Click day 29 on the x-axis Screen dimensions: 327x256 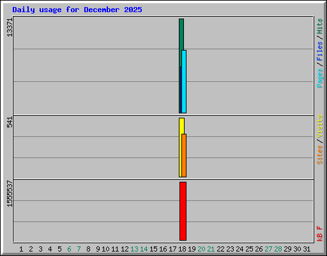point(287,249)
